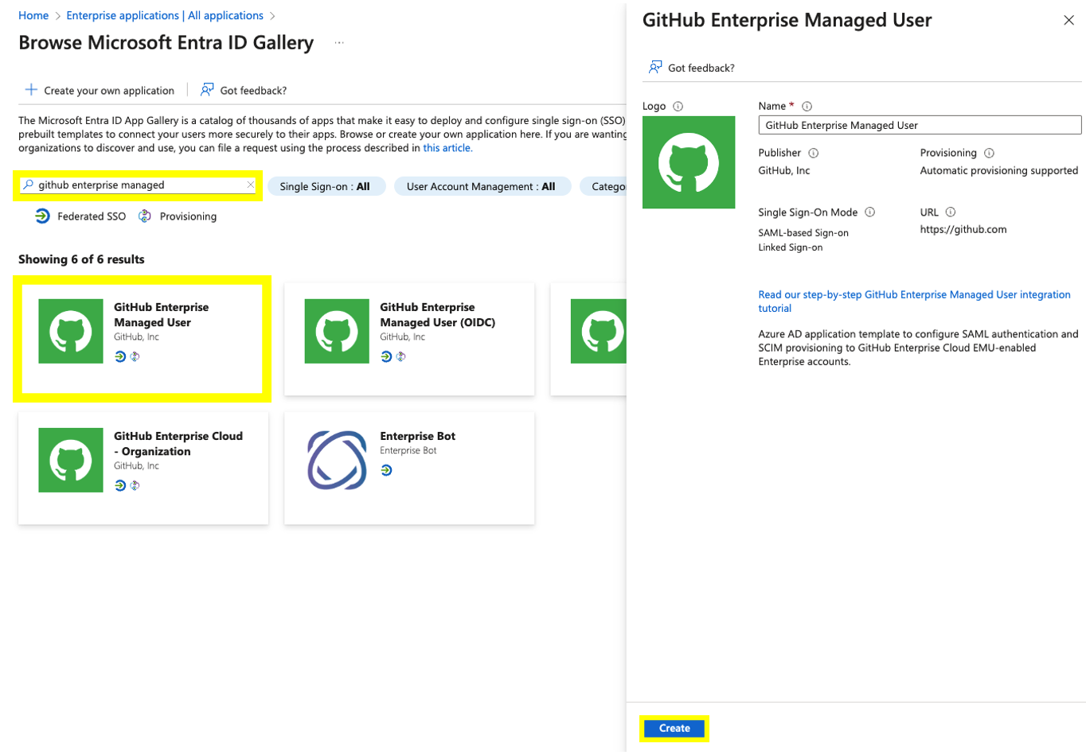Click the Federated SSO legend icon
Image resolution: width=1086 pixels, height=755 pixels.
[x=42, y=216]
